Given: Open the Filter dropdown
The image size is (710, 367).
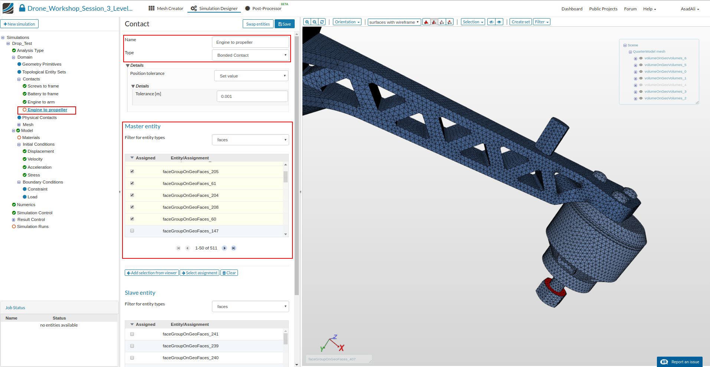Looking at the screenshot, I should (542, 22).
